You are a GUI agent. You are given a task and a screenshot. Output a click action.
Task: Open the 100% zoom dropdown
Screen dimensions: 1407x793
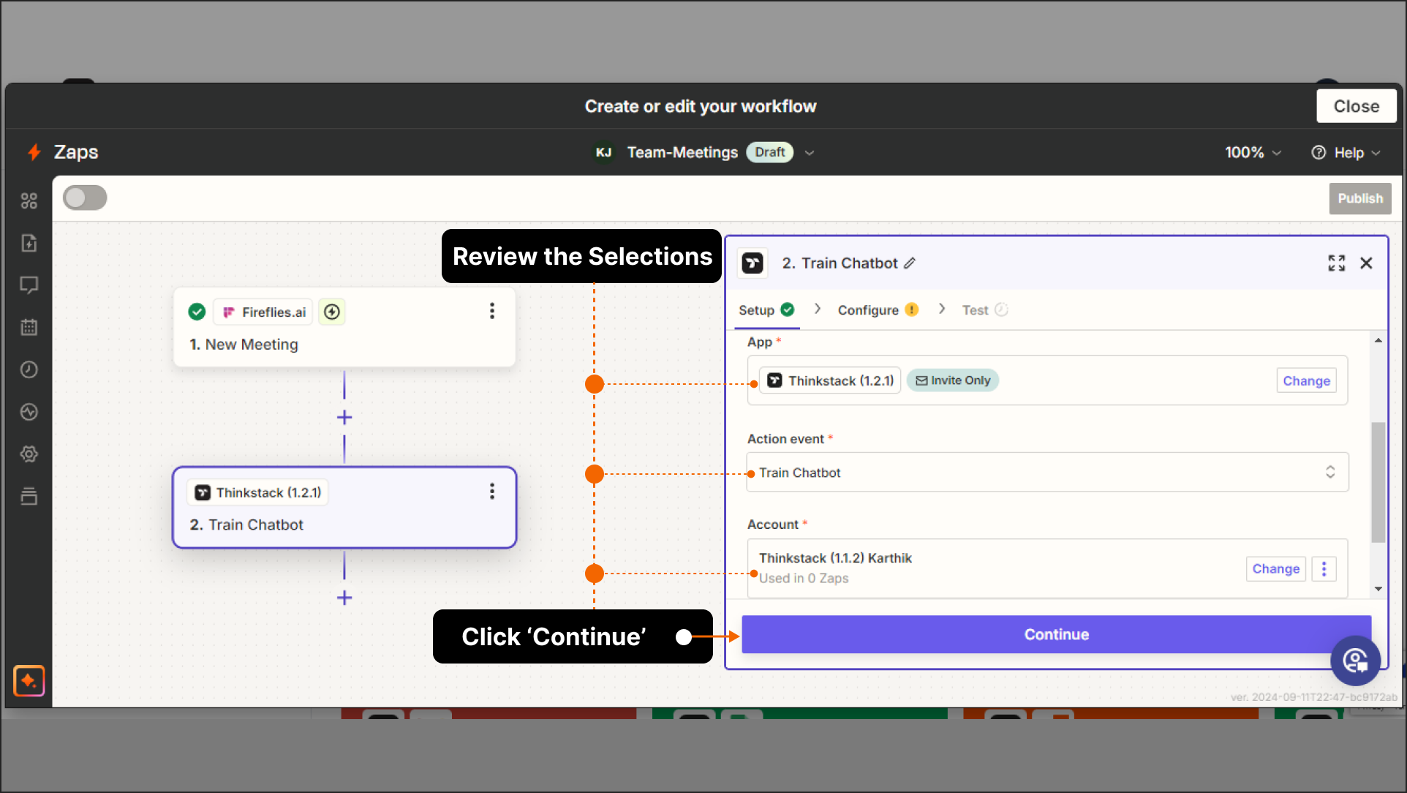[1253, 152]
